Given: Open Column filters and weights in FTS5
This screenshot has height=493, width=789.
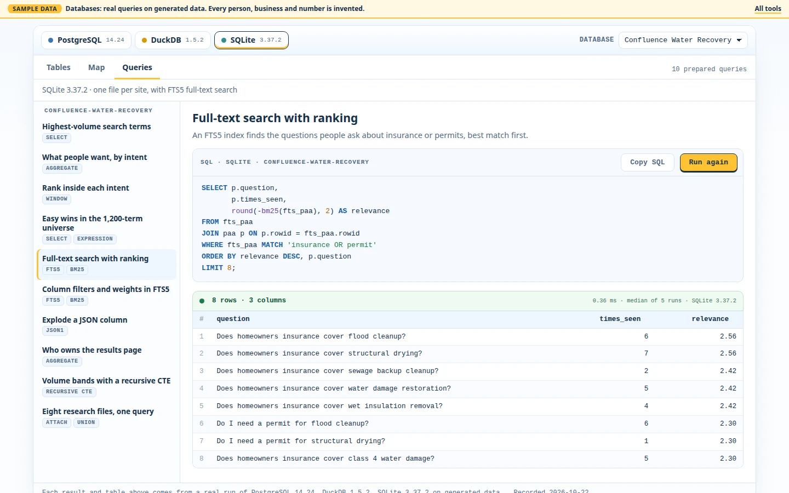Looking at the screenshot, I should point(107,295).
